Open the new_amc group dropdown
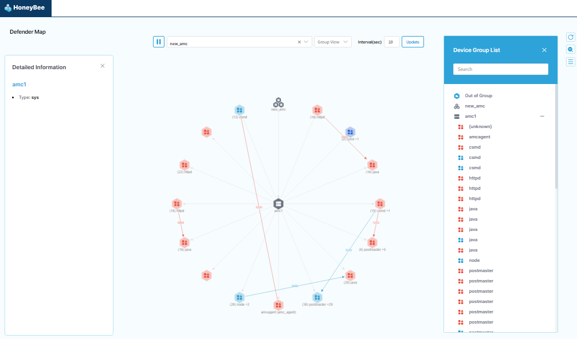 pyautogui.click(x=306, y=42)
